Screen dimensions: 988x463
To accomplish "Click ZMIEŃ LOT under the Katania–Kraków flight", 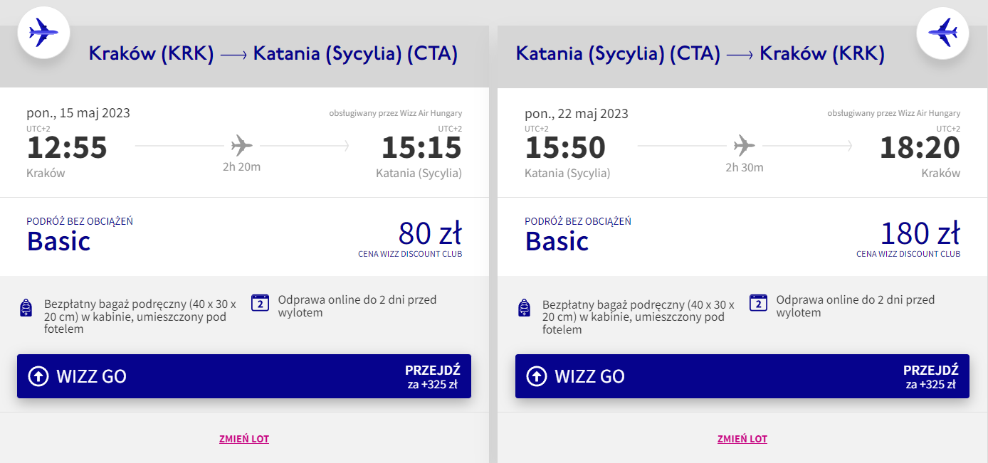I will 742,439.
